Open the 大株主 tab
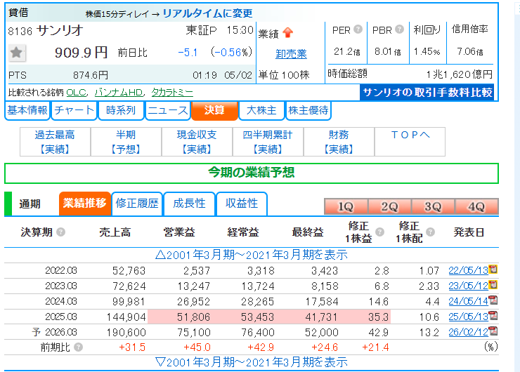Screen dimensions: 520x372 pyautogui.click(x=261, y=110)
